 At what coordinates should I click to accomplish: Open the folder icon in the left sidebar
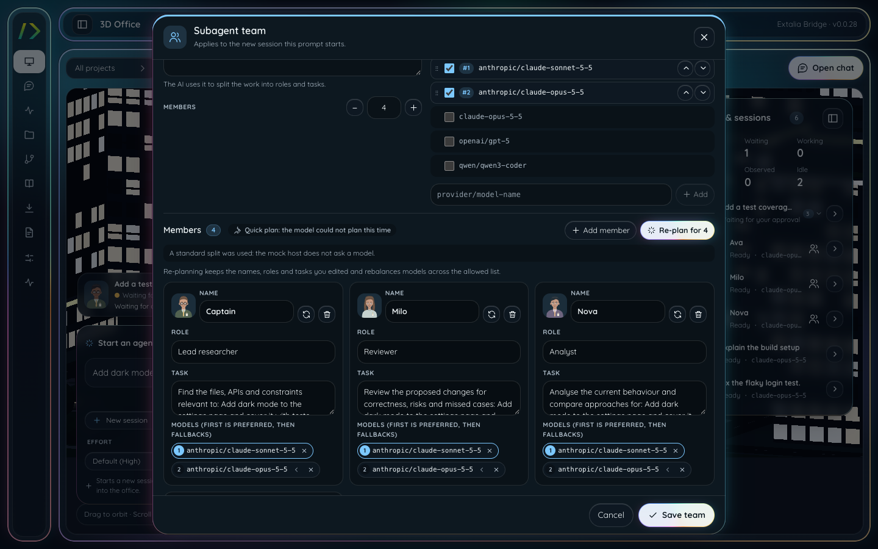tap(29, 135)
